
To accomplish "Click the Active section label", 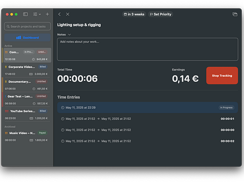I will [x=8, y=46].
